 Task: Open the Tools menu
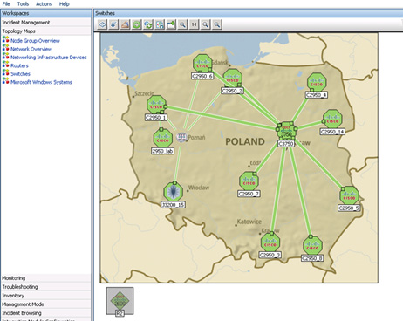pos(23,4)
